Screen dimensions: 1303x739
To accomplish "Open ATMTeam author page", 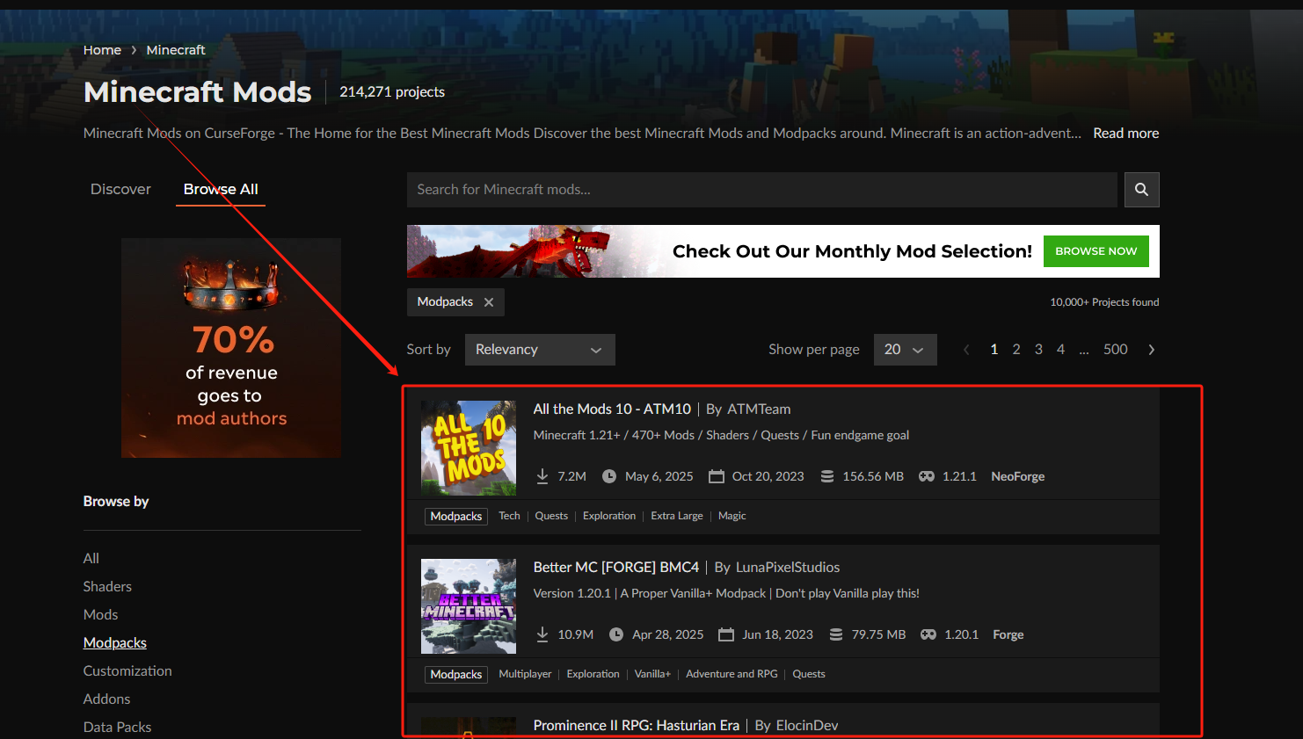I will click(x=759, y=409).
